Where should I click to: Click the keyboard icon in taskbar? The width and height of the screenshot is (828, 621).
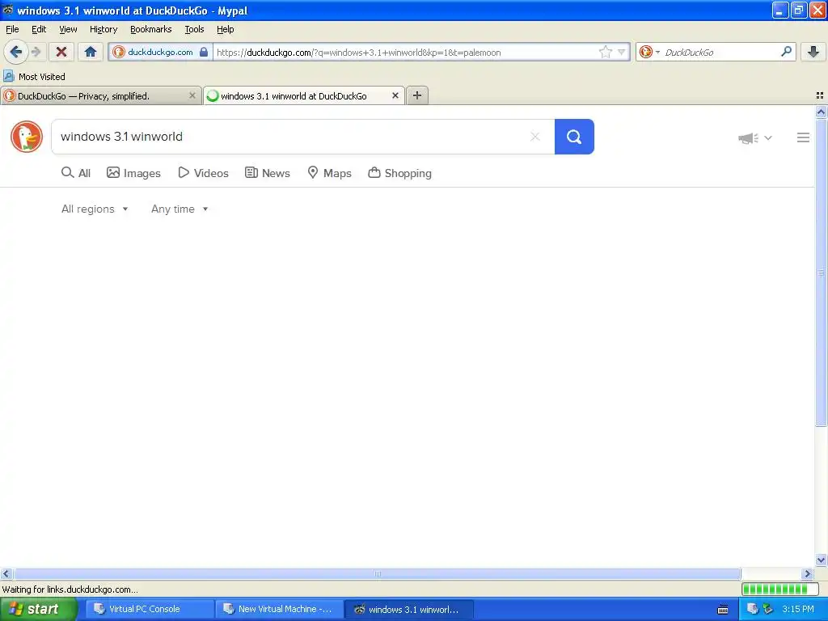pyautogui.click(x=723, y=610)
